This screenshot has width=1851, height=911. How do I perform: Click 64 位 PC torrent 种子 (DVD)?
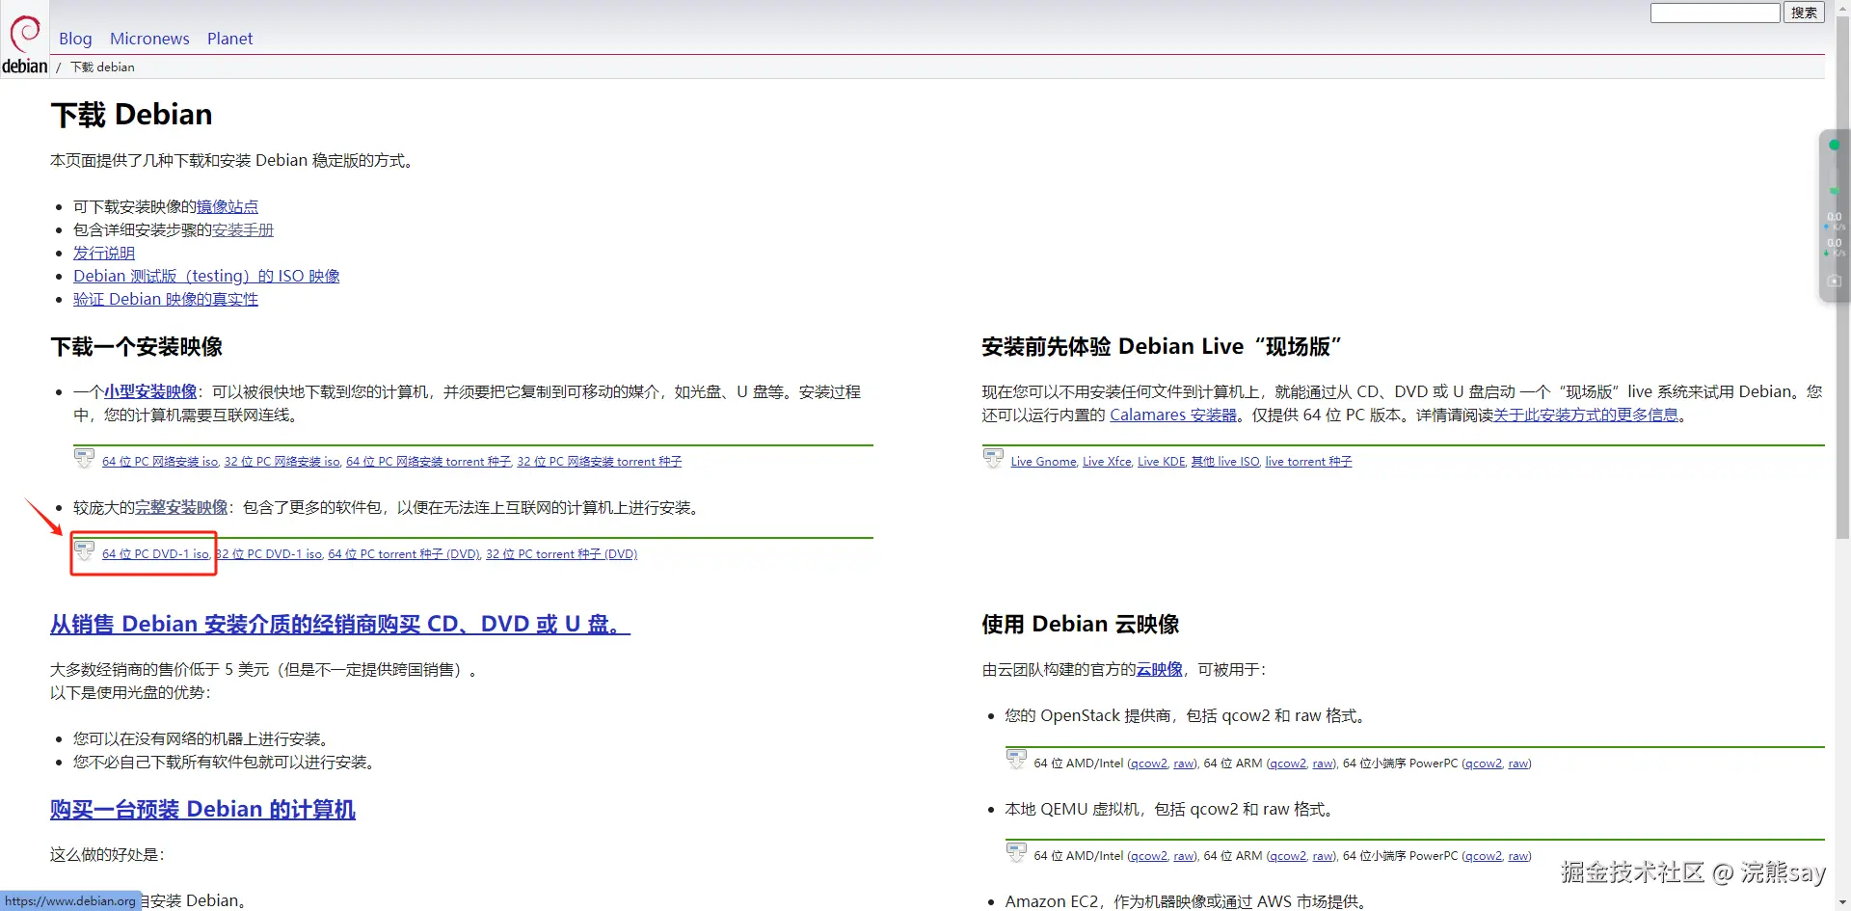(404, 554)
